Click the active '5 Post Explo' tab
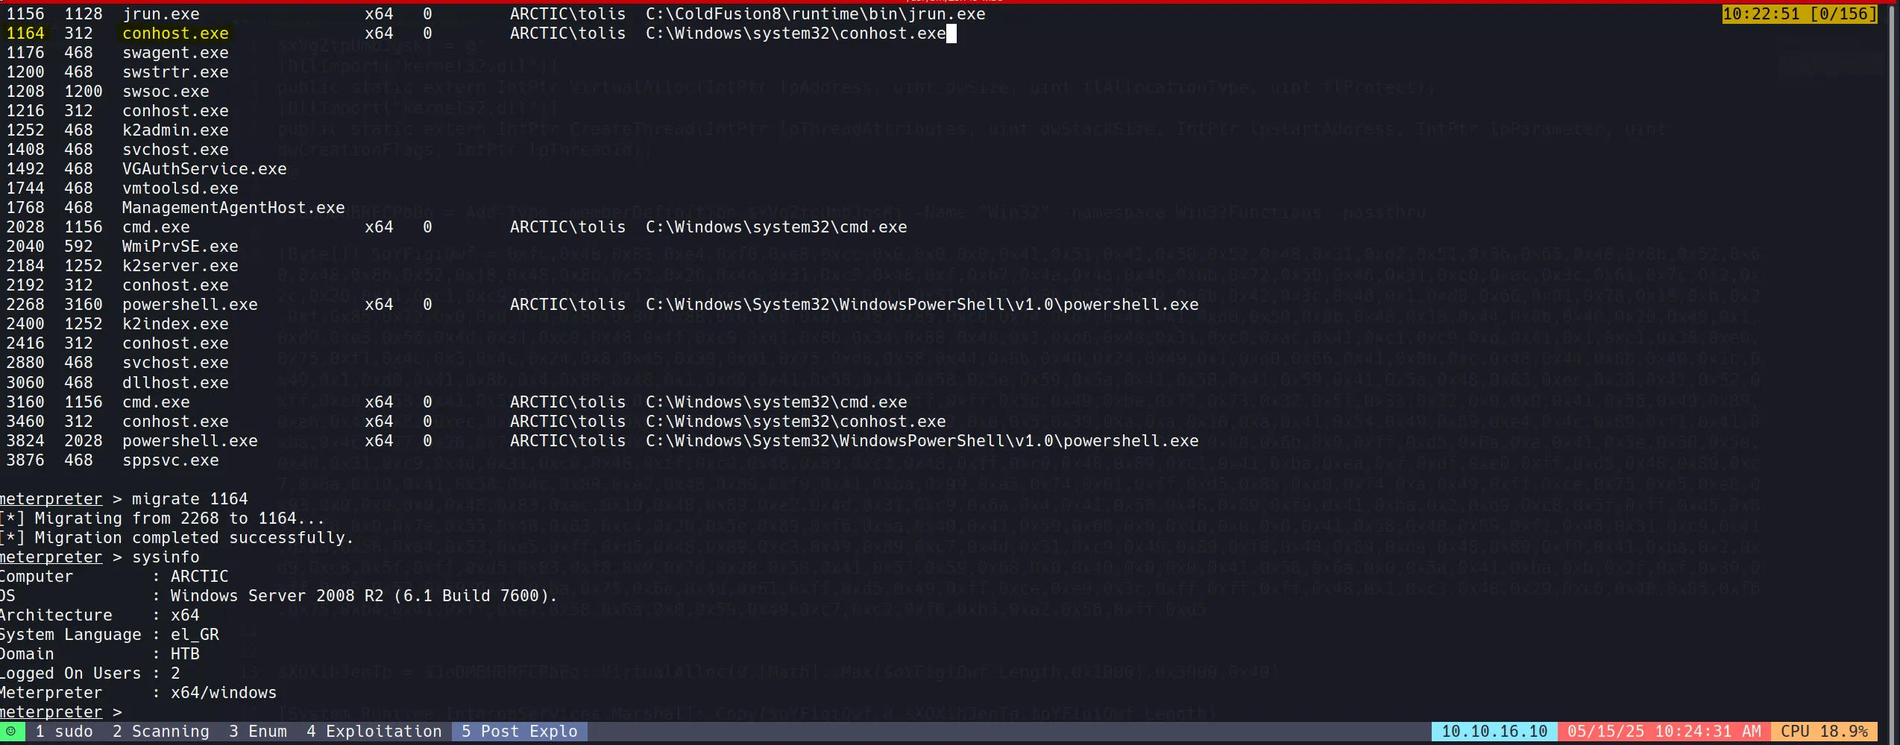This screenshot has height=745, width=1900. pos(519,732)
